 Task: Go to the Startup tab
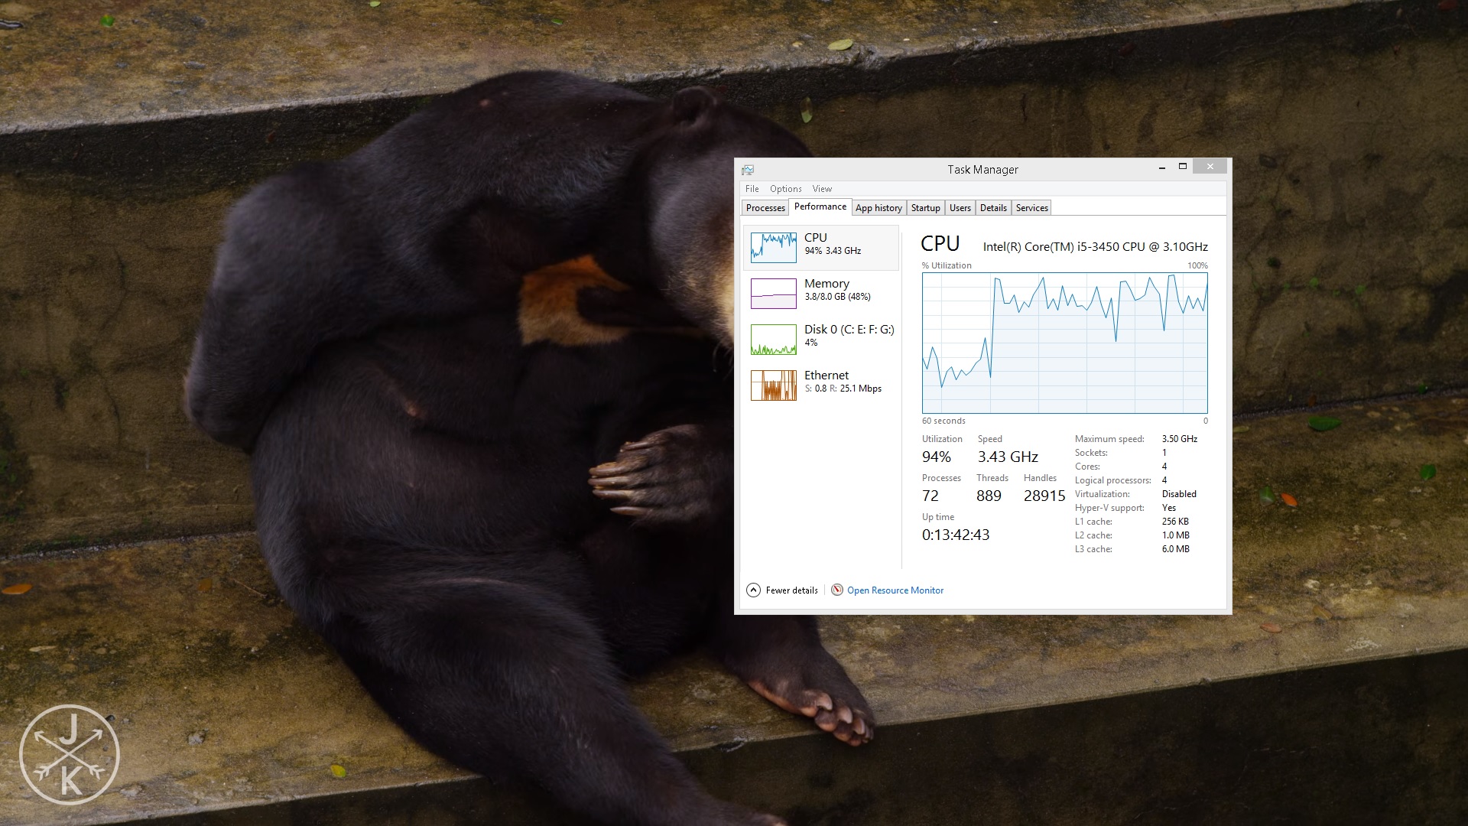click(925, 208)
